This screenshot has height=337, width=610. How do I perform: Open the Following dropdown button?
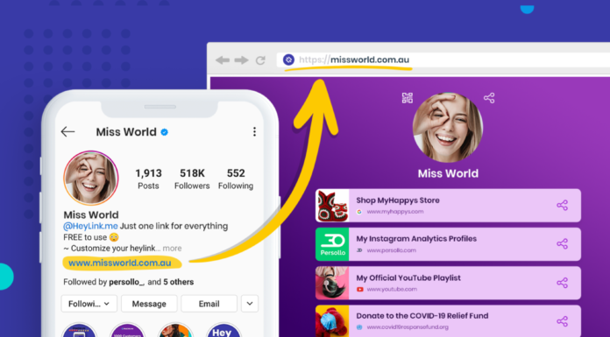(89, 304)
